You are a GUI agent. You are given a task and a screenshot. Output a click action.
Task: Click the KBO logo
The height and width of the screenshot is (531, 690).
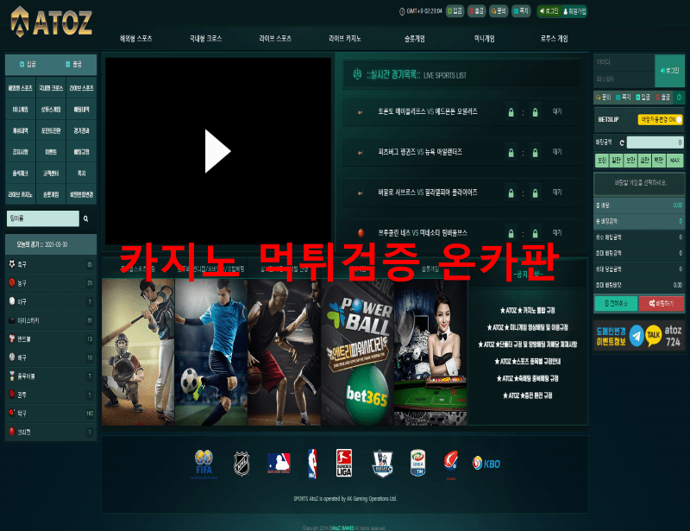point(486,463)
